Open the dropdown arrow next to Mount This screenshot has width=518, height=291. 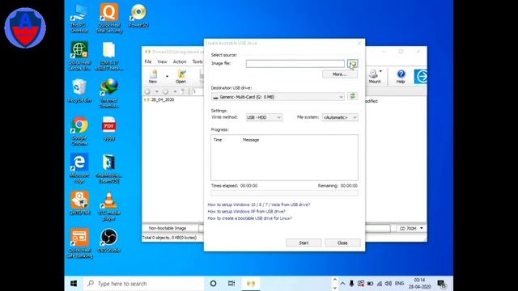[380, 71]
